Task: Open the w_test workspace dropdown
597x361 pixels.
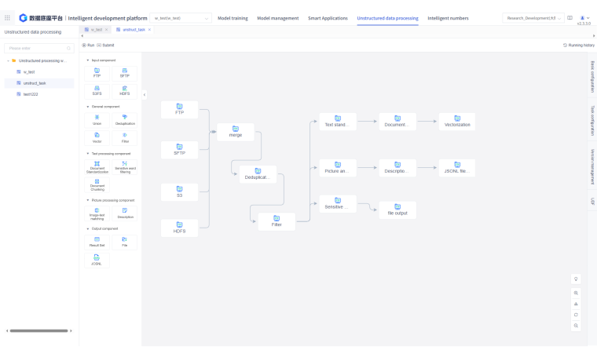Action: pos(181,18)
